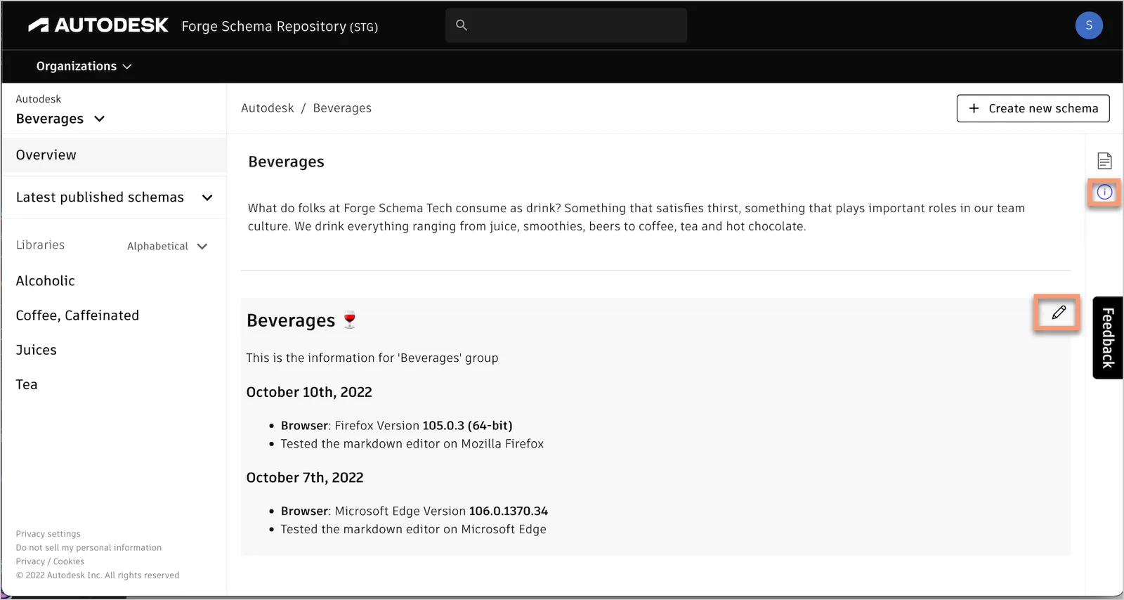The width and height of the screenshot is (1124, 600).
Task: Click the copyright 2022 Autodesk Inc. text
Action: click(x=98, y=575)
